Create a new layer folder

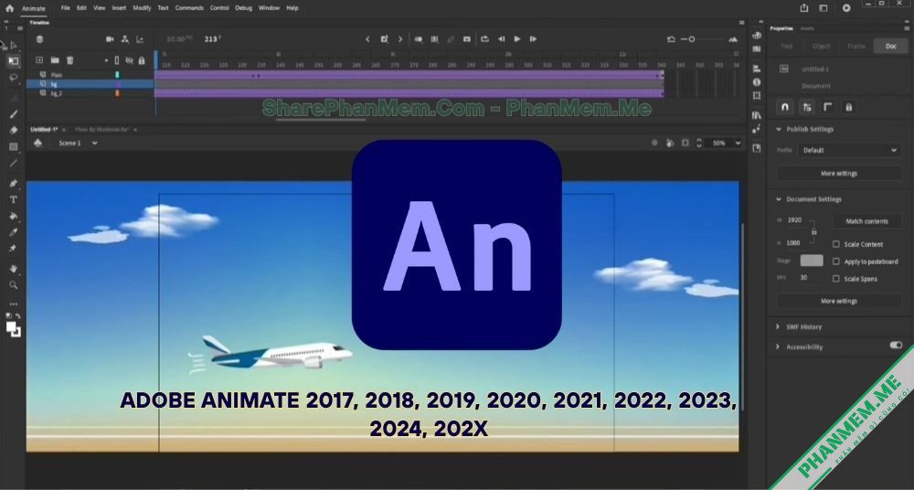click(54, 60)
